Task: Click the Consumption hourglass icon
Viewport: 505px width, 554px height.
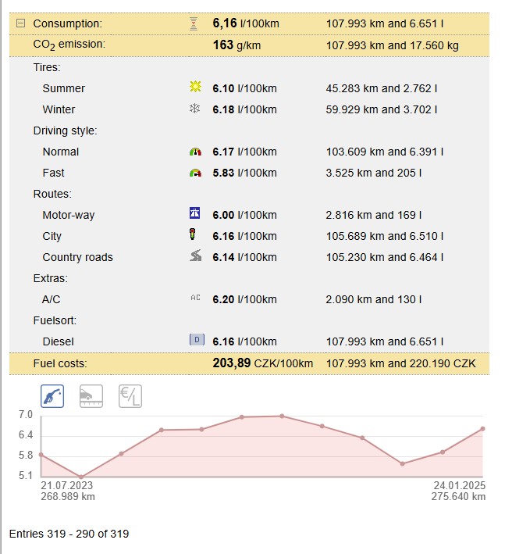Action: point(194,23)
